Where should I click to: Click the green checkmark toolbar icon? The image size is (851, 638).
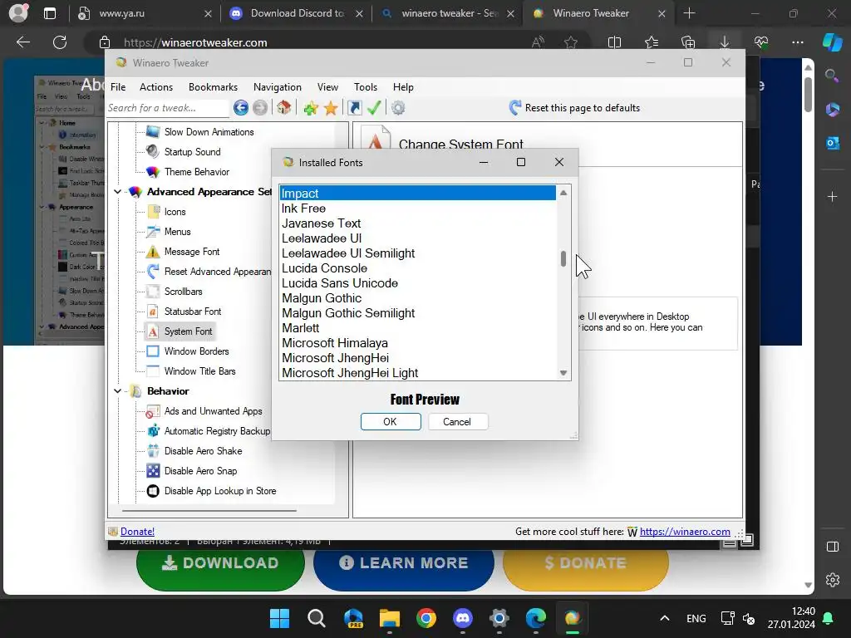coord(374,108)
